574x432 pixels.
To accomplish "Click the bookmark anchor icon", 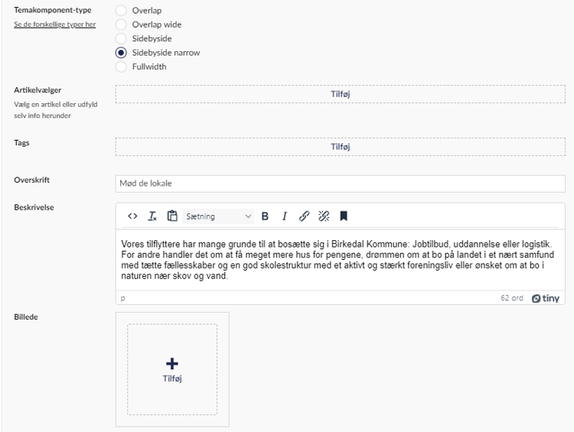I will pyautogui.click(x=344, y=216).
